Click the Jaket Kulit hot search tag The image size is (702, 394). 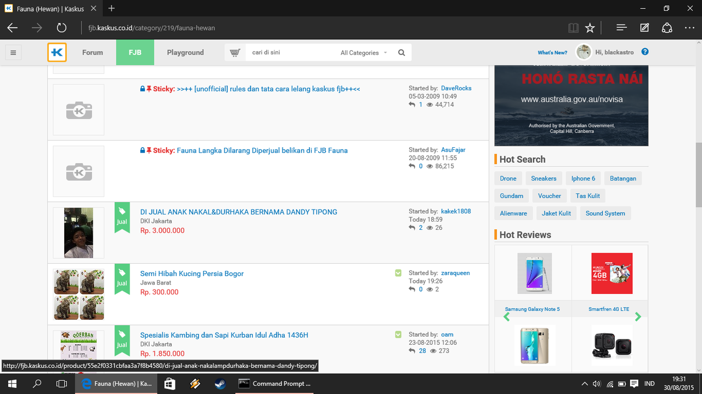(557, 213)
